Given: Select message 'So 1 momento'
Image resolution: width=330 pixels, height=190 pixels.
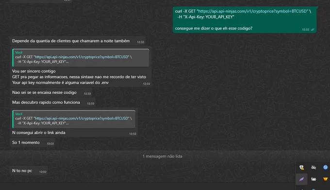Looking at the screenshot, I should click(33, 142).
